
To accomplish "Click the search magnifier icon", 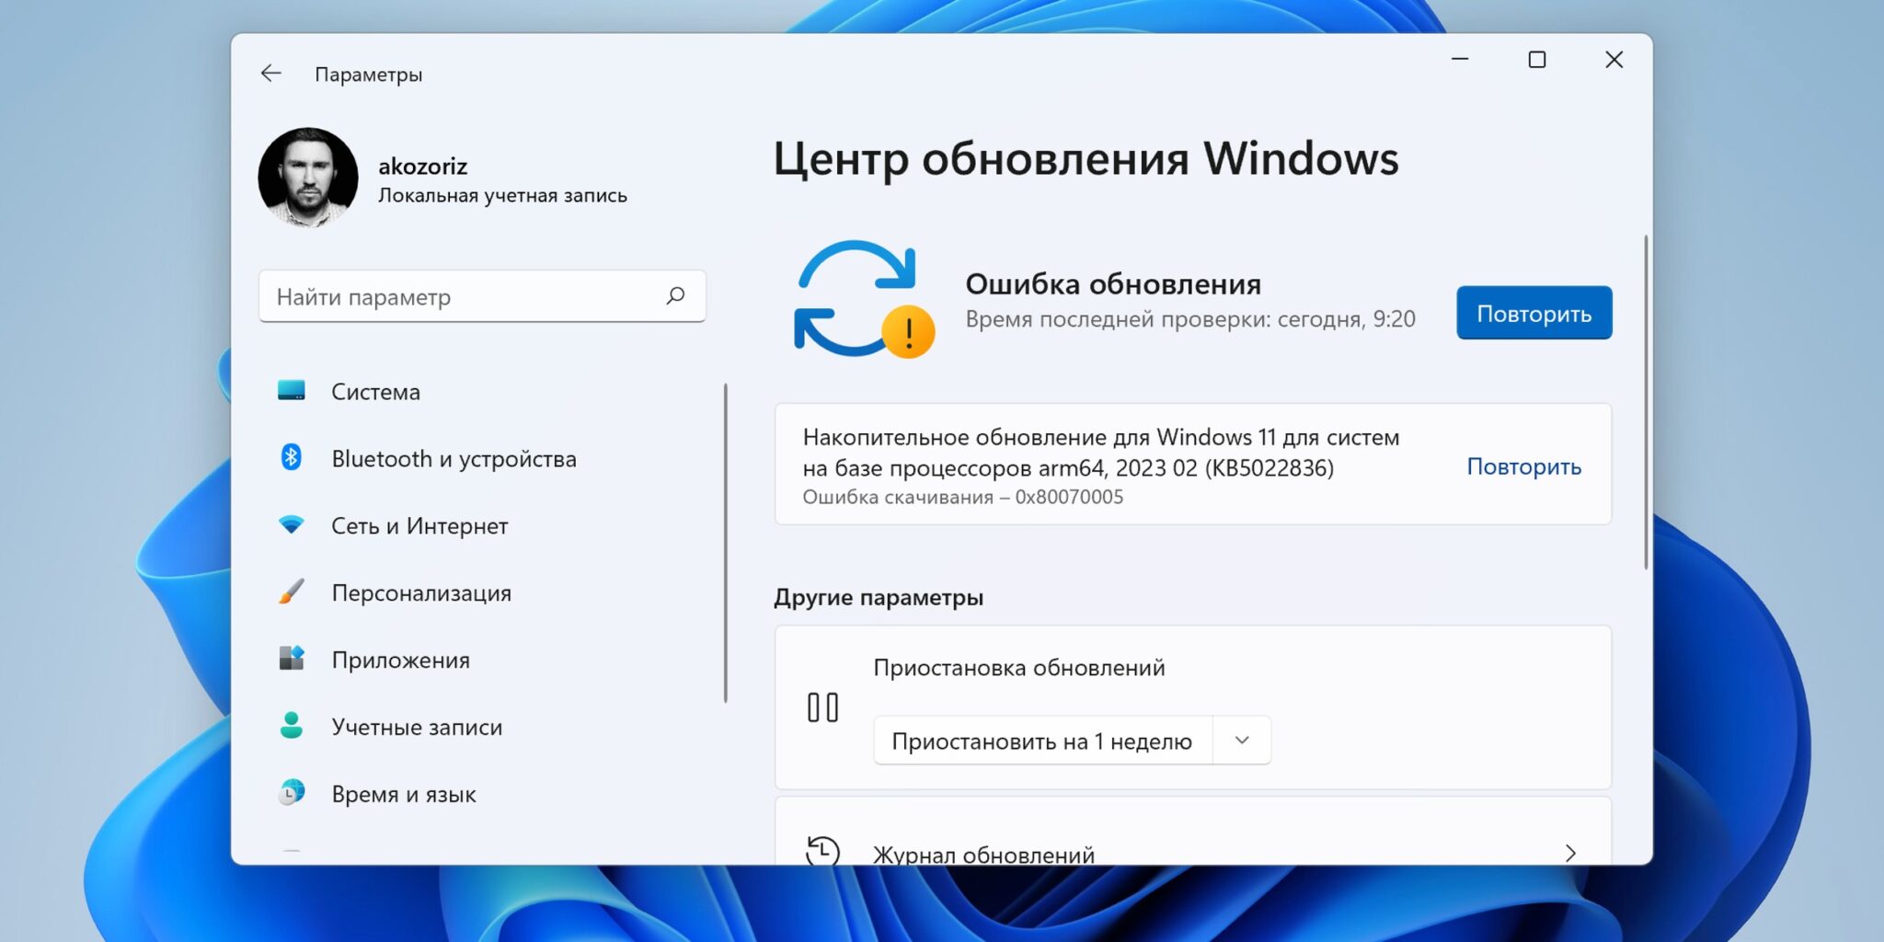I will 675,296.
